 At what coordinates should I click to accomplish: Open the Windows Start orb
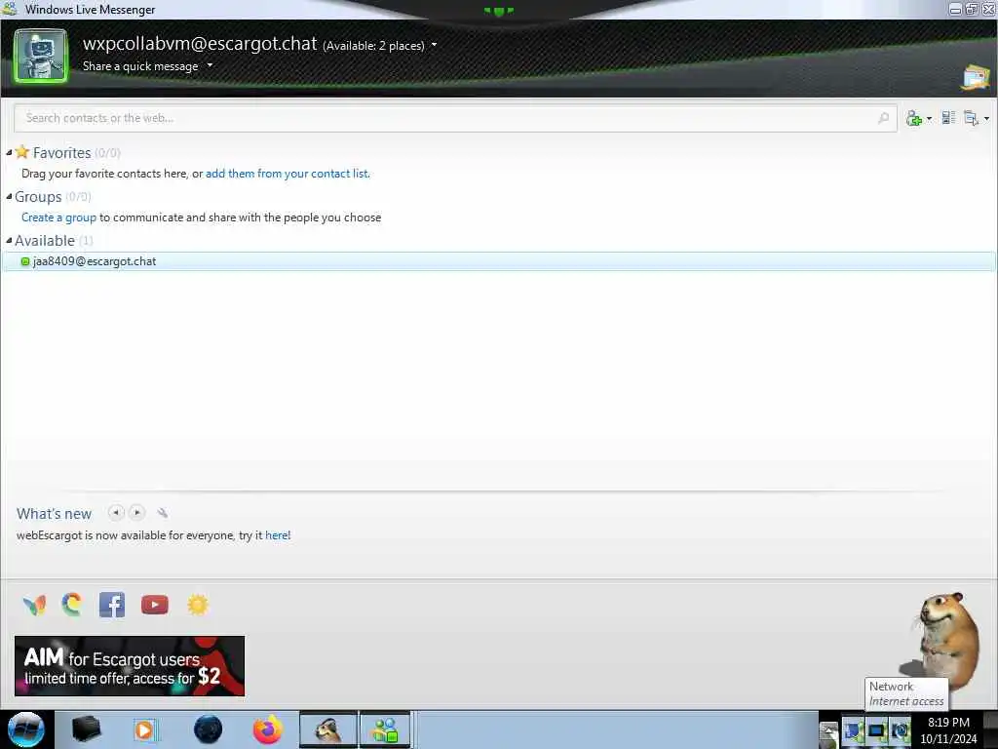(26, 729)
